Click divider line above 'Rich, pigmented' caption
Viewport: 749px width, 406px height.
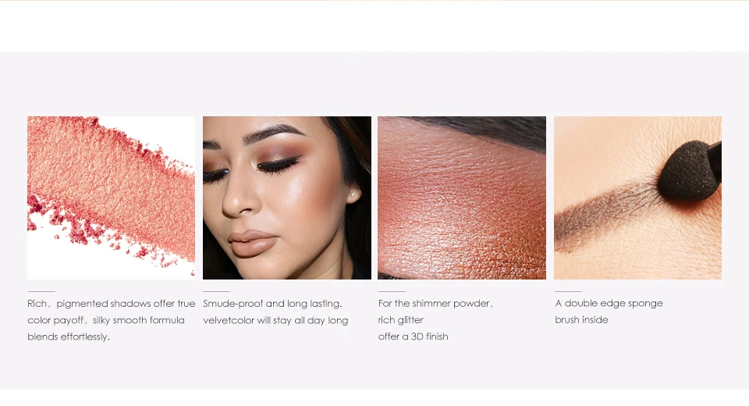point(41,291)
